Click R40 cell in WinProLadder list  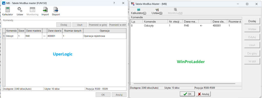click(187, 26)
